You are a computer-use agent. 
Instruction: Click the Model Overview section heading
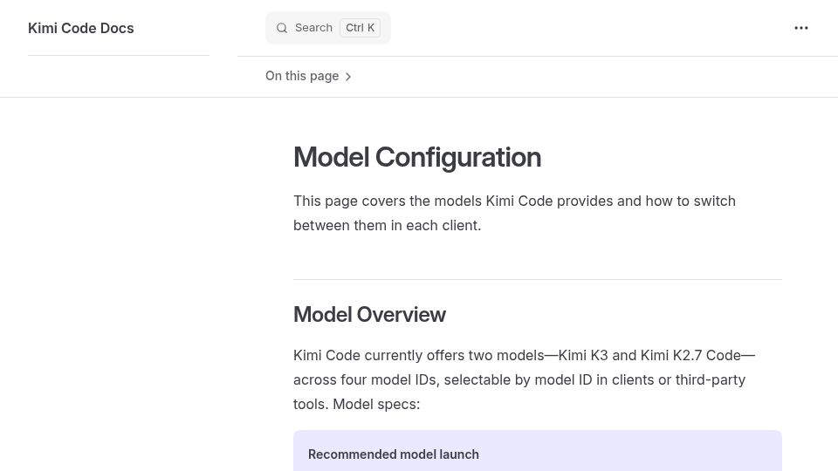coord(369,315)
